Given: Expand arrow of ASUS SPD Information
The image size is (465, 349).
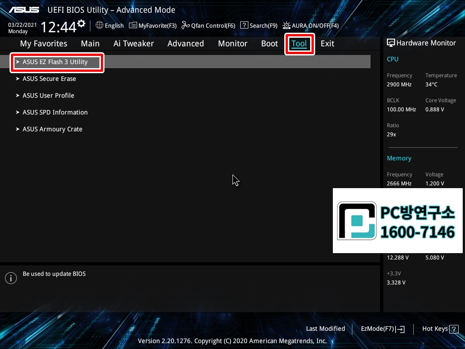Looking at the screenshot, I should [18, 112].
